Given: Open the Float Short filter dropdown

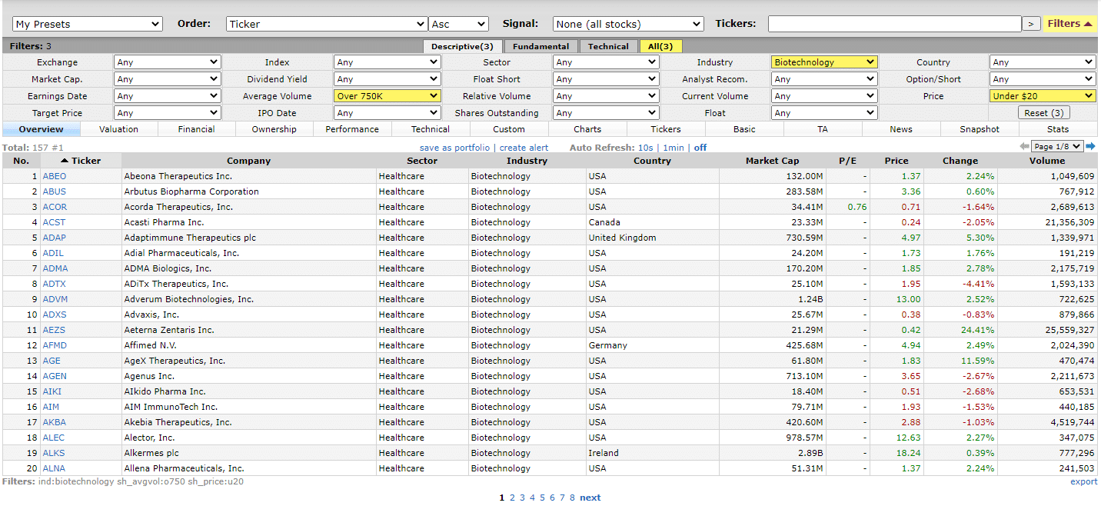Looking at the screenshot, I should click(606, 79).
